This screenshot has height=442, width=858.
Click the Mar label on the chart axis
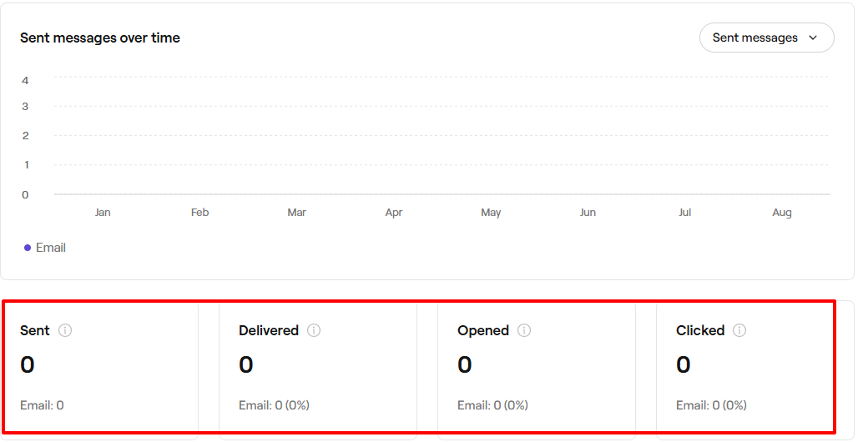point(296,213)
